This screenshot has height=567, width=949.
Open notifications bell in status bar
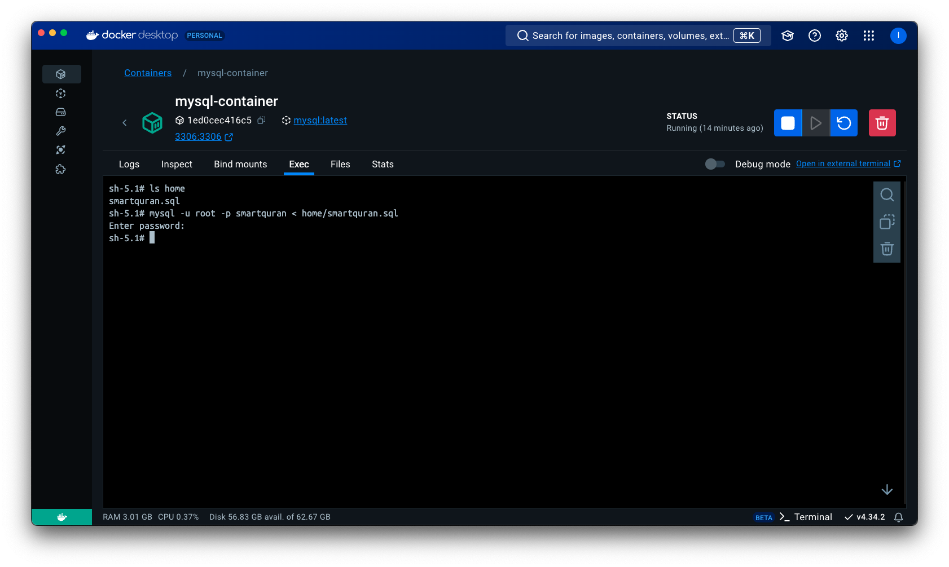(899, 517)
